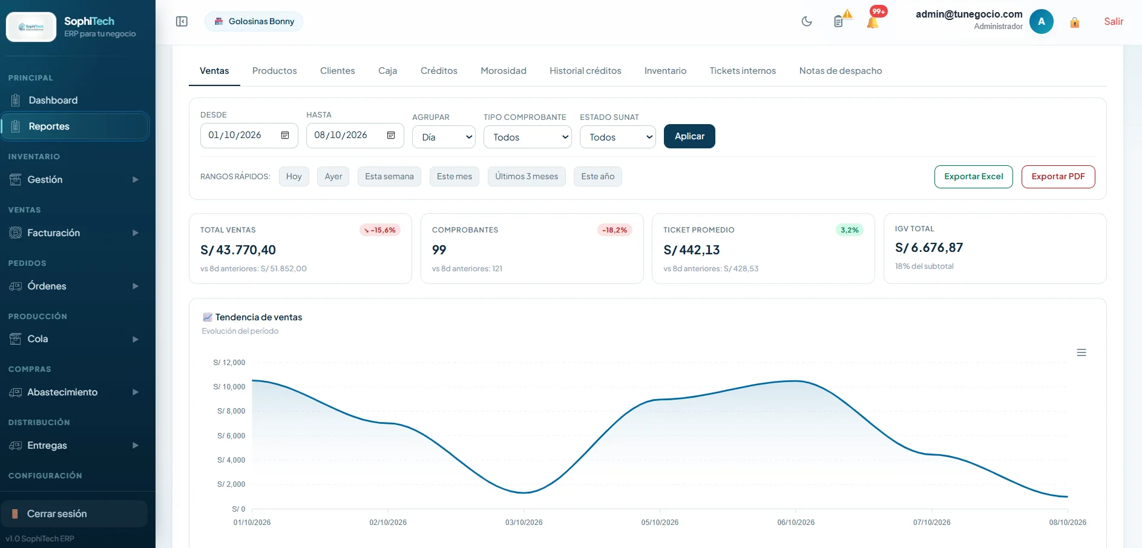Switch to the Inventario tab

pyautogui.click(x=665, y=71)
